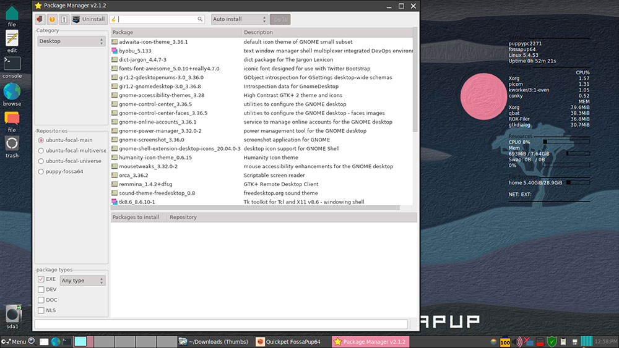Click the network disconnected tray icon

(528, 342)
